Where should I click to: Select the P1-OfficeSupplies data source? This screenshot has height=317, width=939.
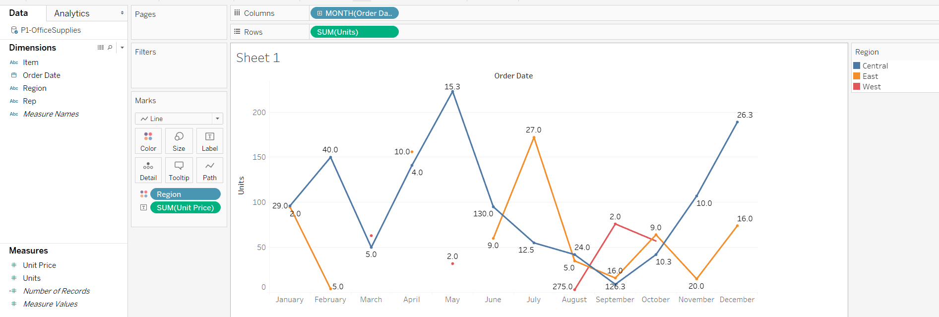(x=51, y=30)
